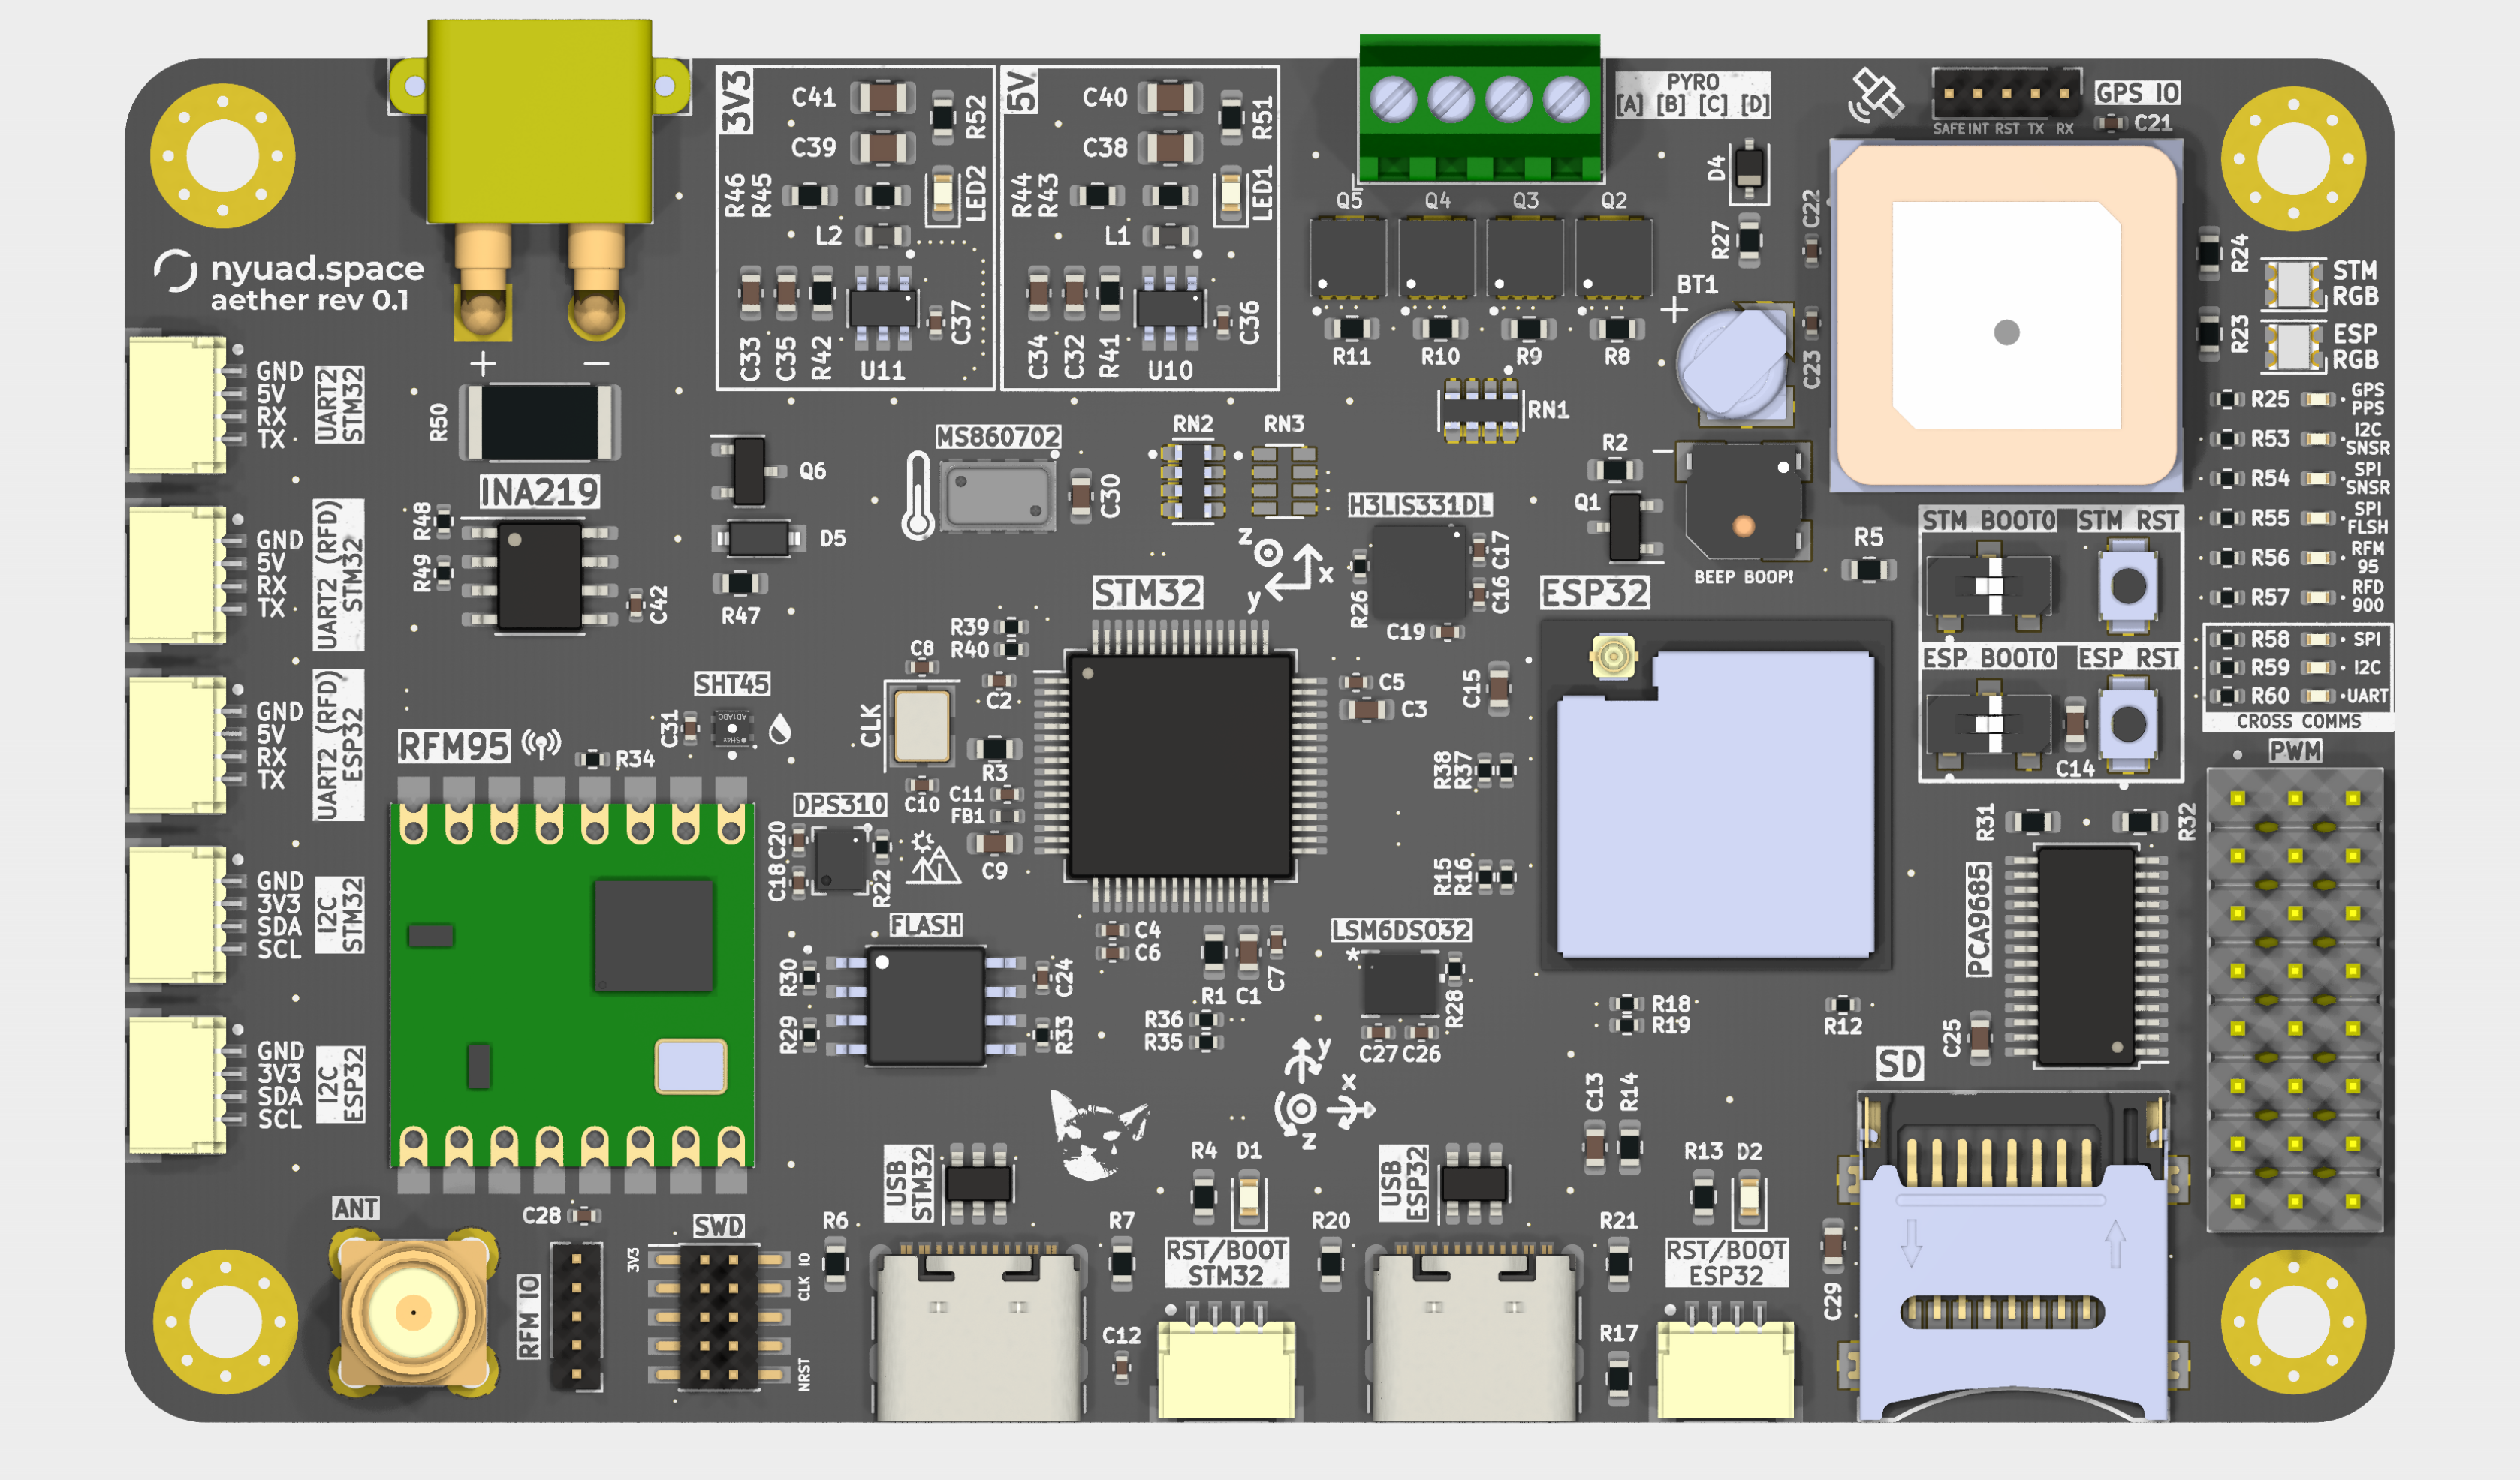This screenshot has width=2520, height=1480.
Task: Flip the ESP BOOT0 slide switch
Action: [1989, 723]
